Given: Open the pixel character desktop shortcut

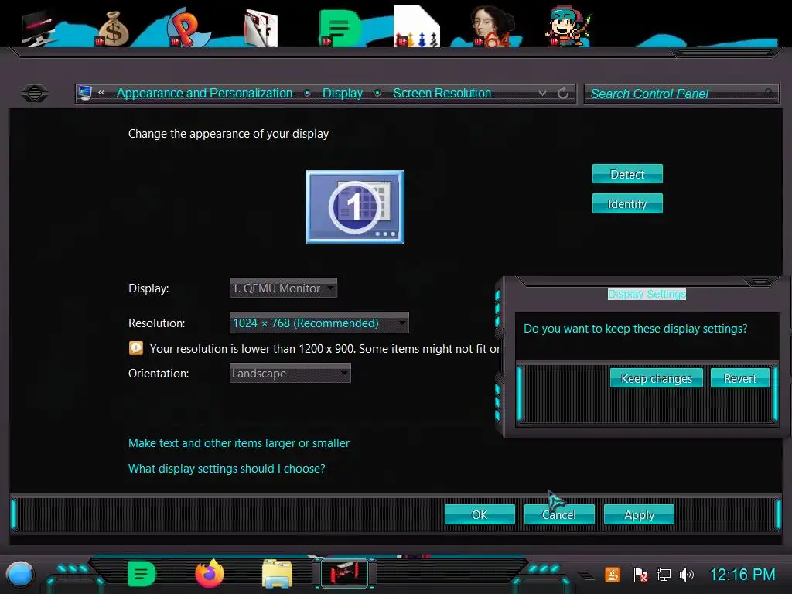Looking at the screenshot, I should click(568, 27).
